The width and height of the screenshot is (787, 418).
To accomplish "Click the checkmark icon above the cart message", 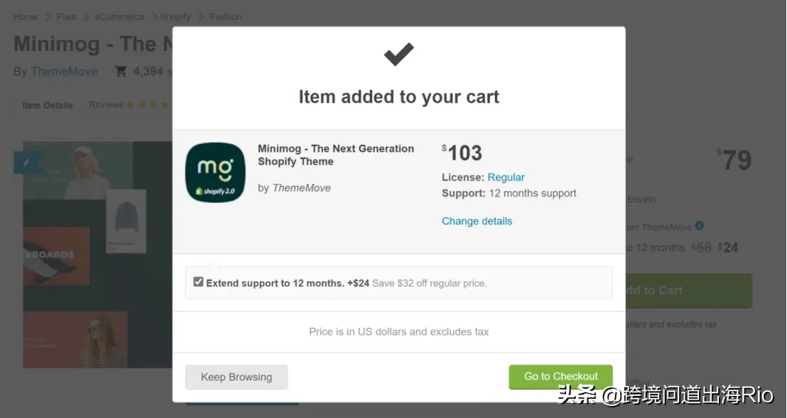I will (x=398, y=55).
